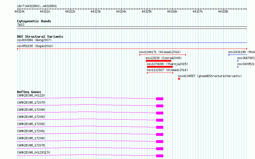
Task: Select the CAMK2B|NM_001293170 gene label
Action: [x=34, y=152]
